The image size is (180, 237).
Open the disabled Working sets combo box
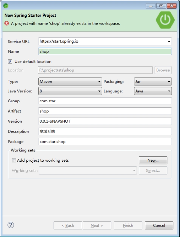[88, 170]
